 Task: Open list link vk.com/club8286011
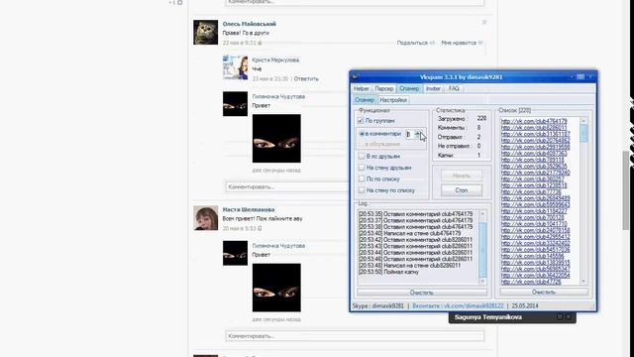point(534,128)
